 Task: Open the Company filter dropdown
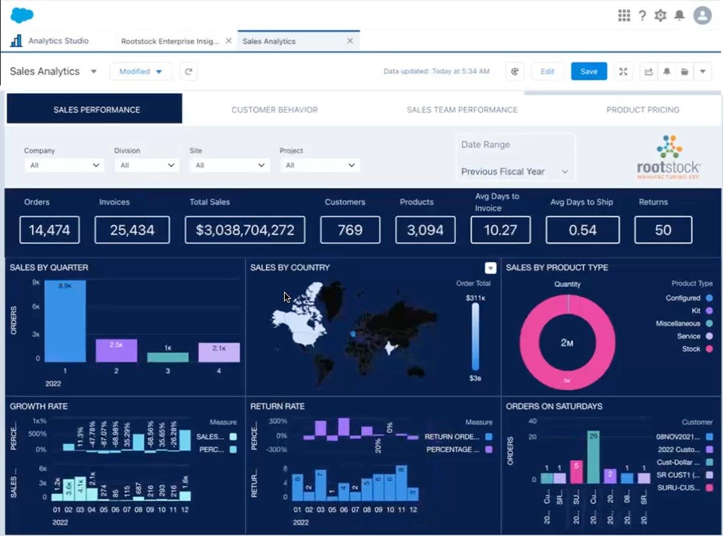64,165
